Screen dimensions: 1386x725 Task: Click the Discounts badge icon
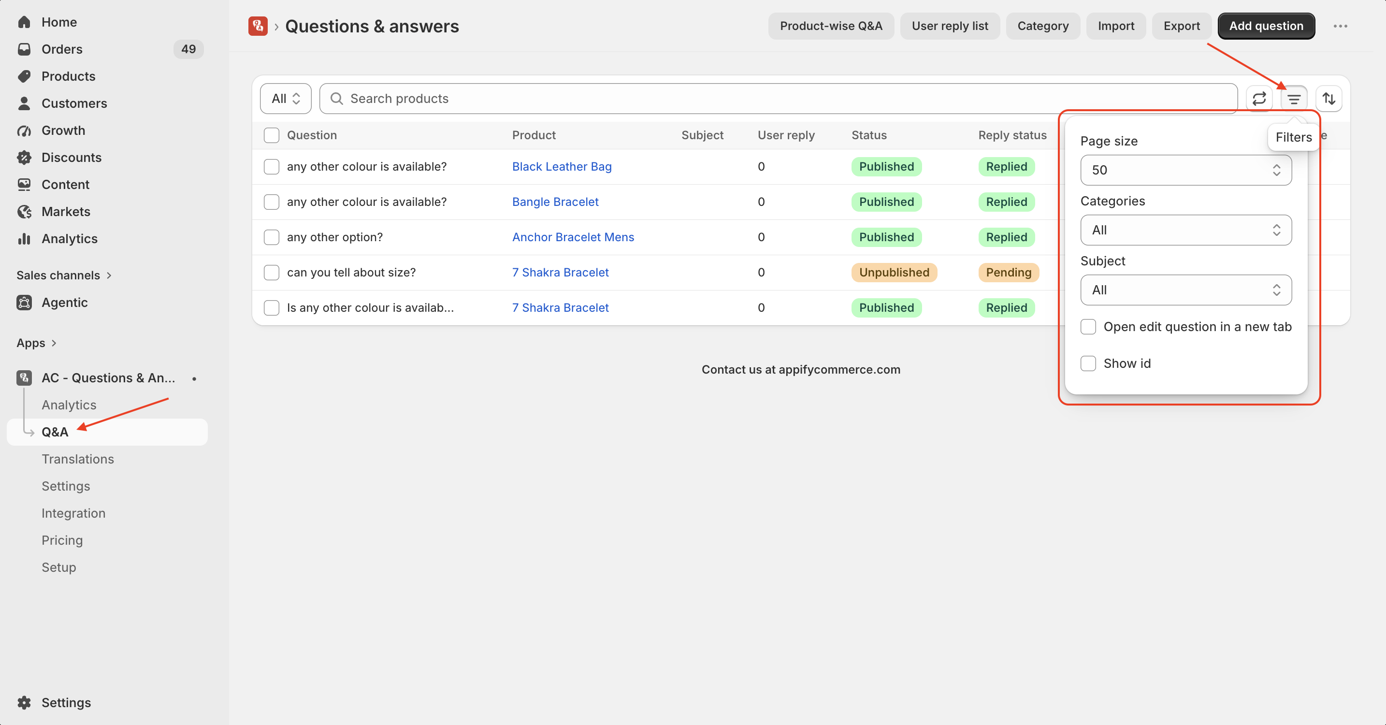24,157
